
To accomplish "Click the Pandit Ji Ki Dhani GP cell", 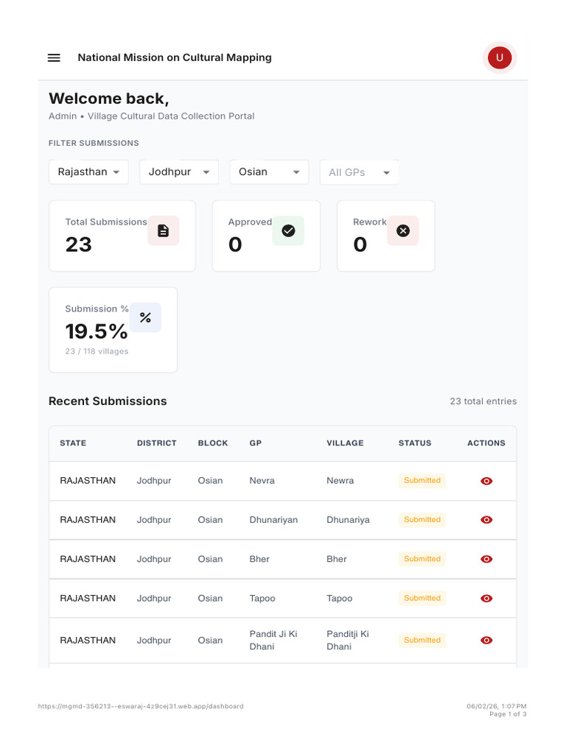I will [x=273, y=640].
